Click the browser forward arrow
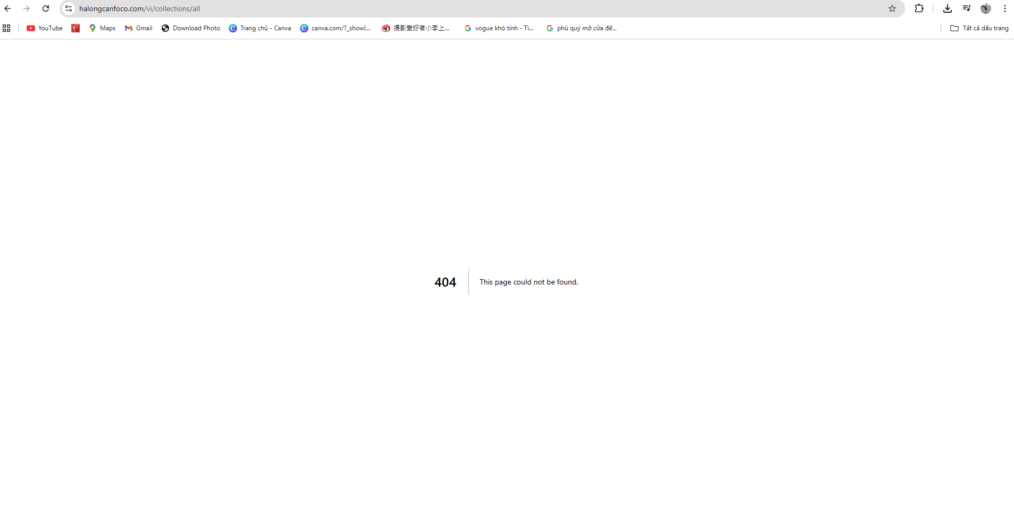 pyautogui.click(x=27, y=9)
